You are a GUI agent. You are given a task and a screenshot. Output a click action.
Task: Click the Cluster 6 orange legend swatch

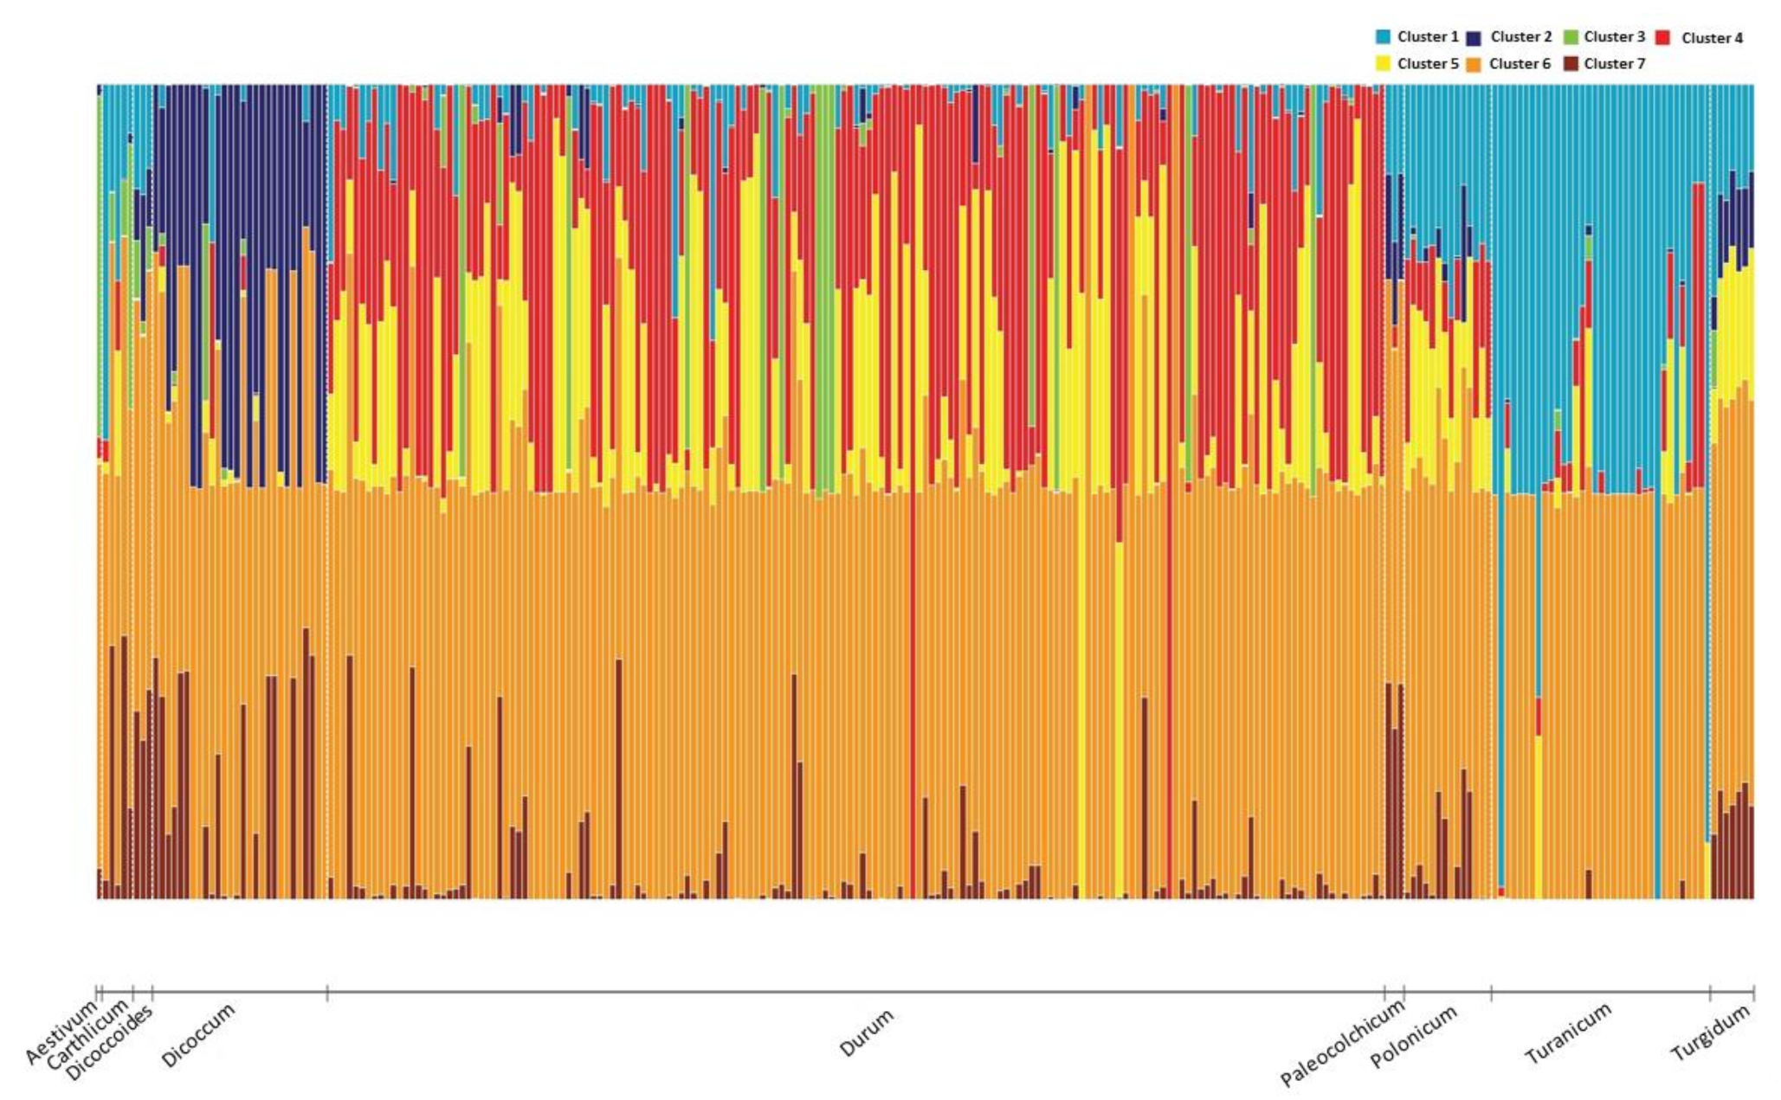1473,63
